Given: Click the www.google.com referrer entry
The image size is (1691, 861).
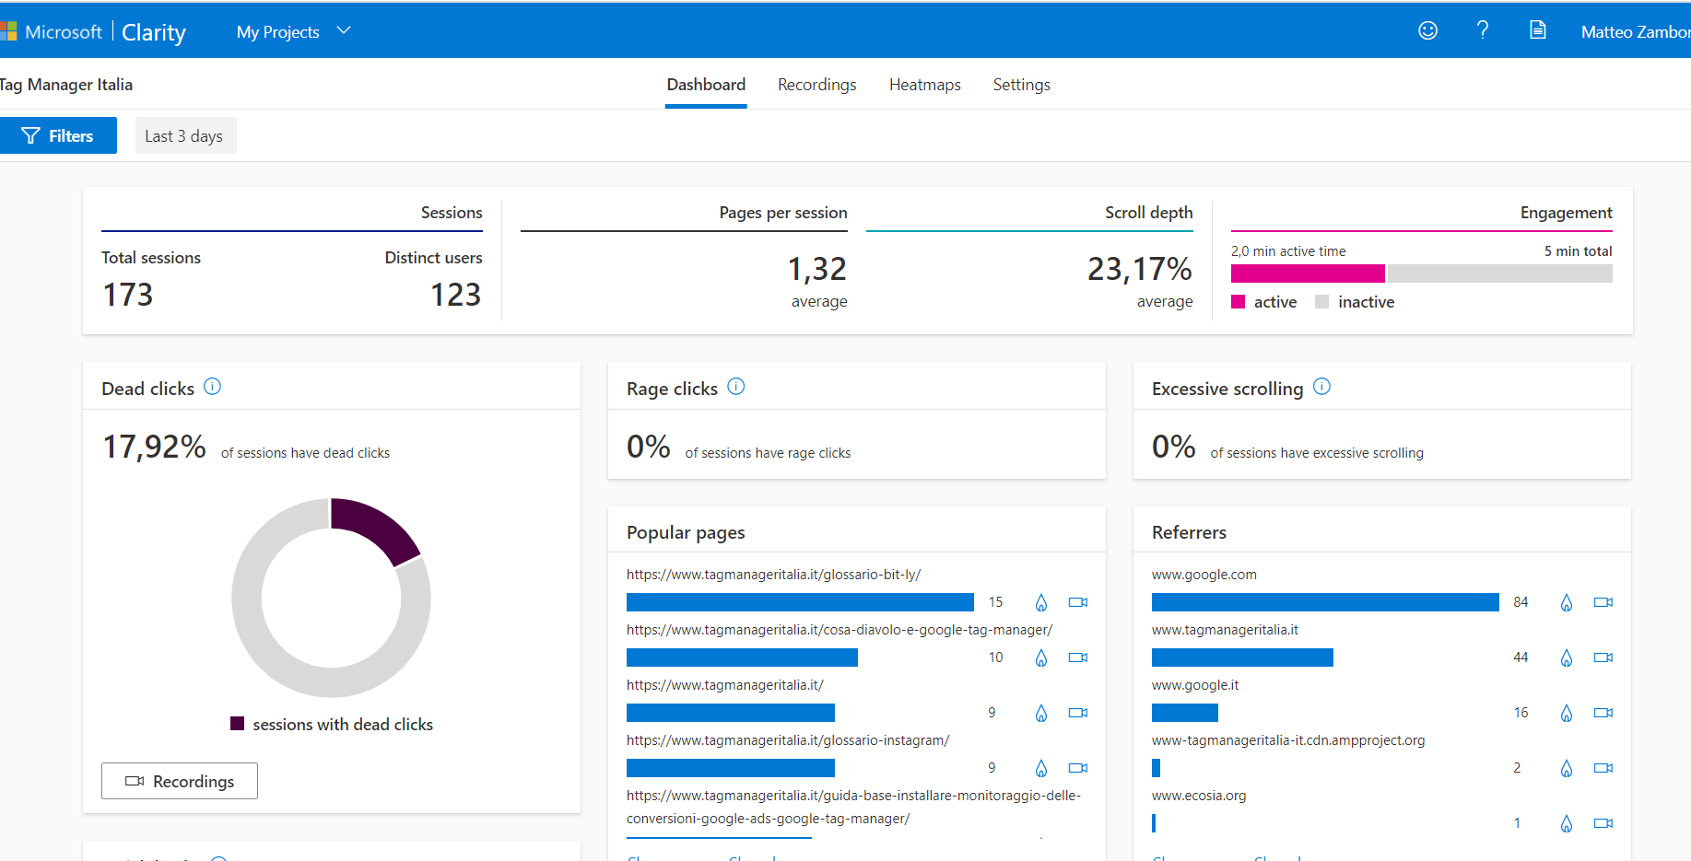Looking at the screenshot, I should click(1204, 575).
